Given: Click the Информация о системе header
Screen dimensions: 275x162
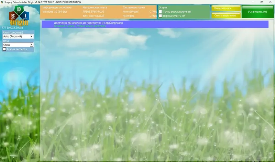Looking at the screenshot, I should [57, 8].
